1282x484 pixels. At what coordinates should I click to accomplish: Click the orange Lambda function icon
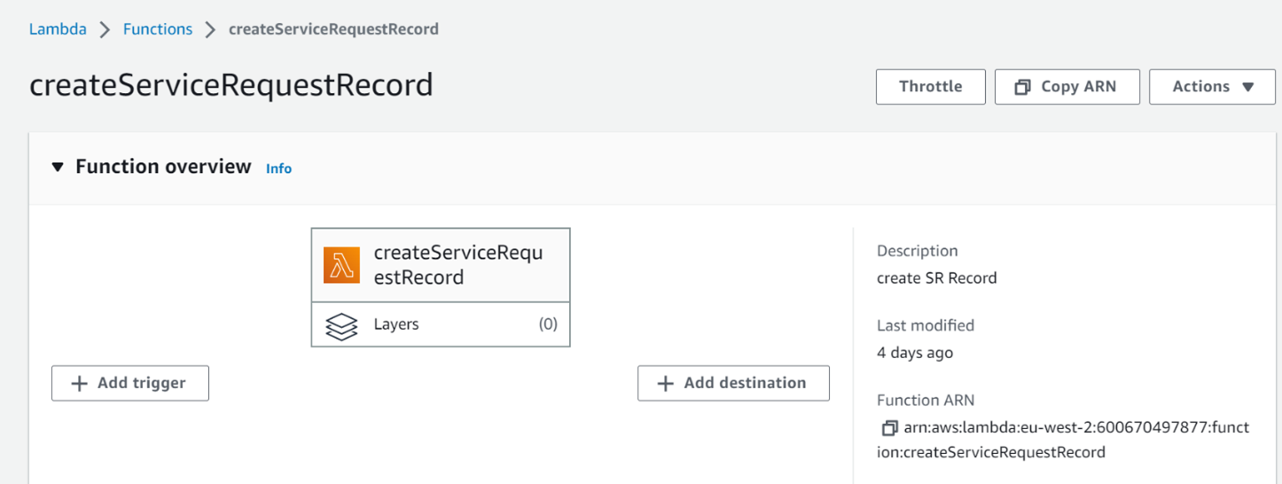(341, 265)
